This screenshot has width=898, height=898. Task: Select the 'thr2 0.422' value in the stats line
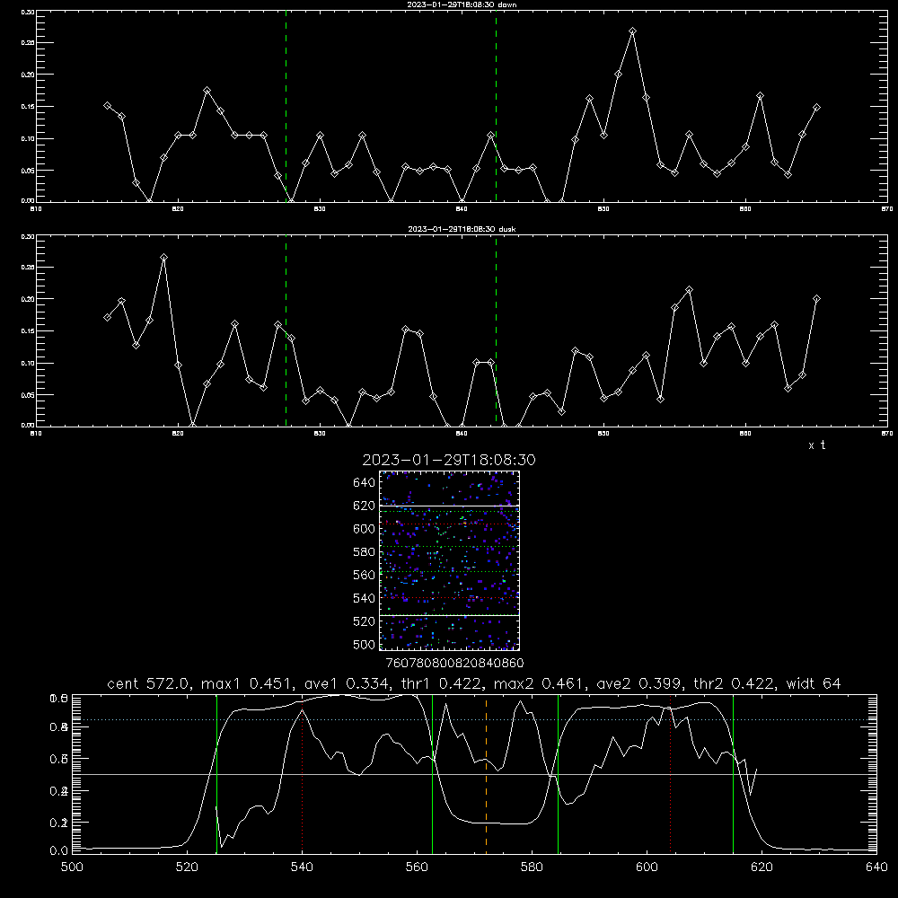point(735,683)
